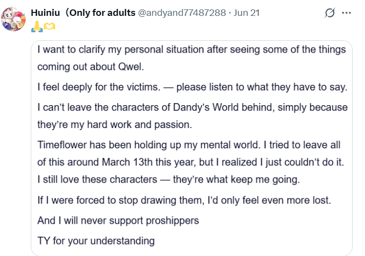The height and width of the screenshot is (256, 365).
Task: Click the I want to clarify opening line
Action: coord(192,50)
